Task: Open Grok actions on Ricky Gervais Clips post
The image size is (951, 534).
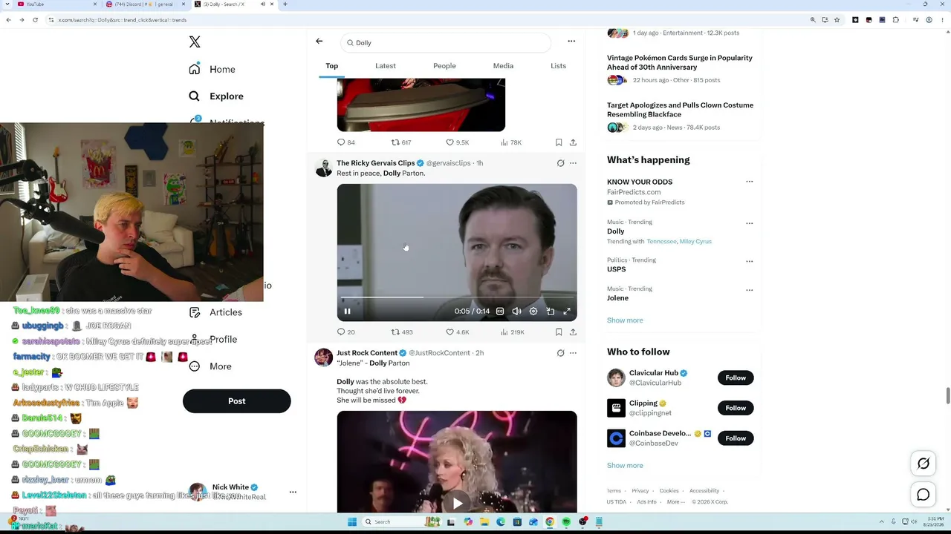Action: tap(560, 163)
